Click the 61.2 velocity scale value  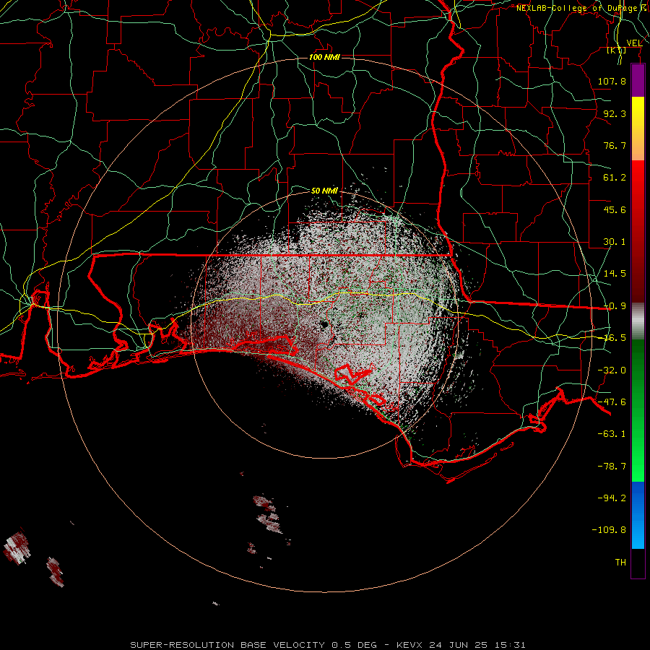615,178
